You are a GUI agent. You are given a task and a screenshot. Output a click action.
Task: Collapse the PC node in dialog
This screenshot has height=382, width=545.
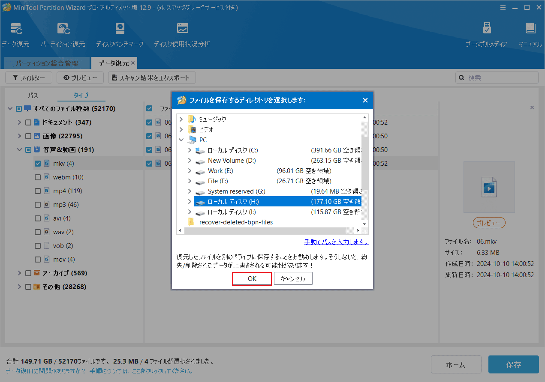181,140
